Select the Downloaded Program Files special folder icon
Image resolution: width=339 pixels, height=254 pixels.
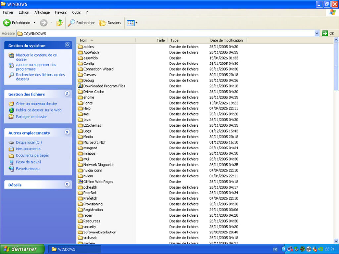click(80, 86)
